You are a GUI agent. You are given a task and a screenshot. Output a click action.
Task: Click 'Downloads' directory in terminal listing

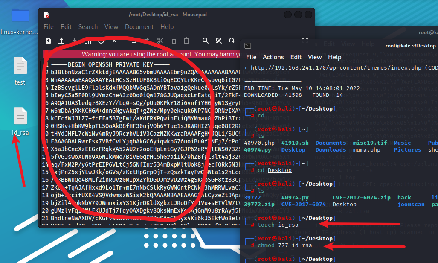coord(331,150)
